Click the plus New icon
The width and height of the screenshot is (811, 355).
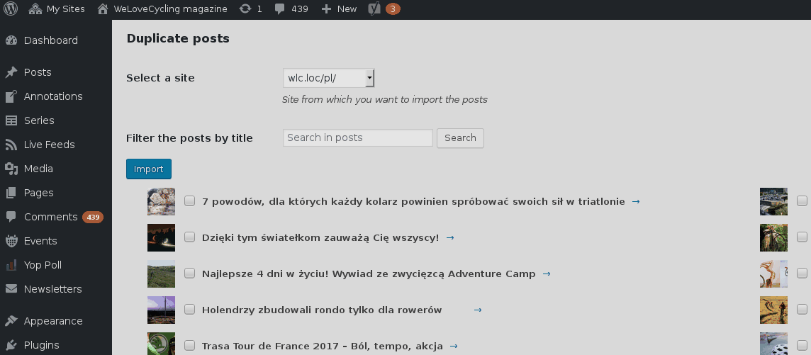(x=326, y=9)
